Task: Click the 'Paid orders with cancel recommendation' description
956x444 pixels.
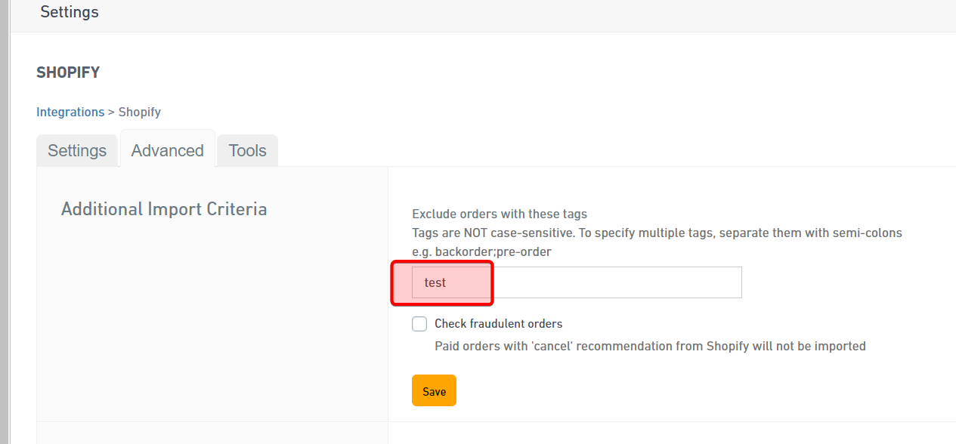Action: pyautogui.click(x=650, y=346)
